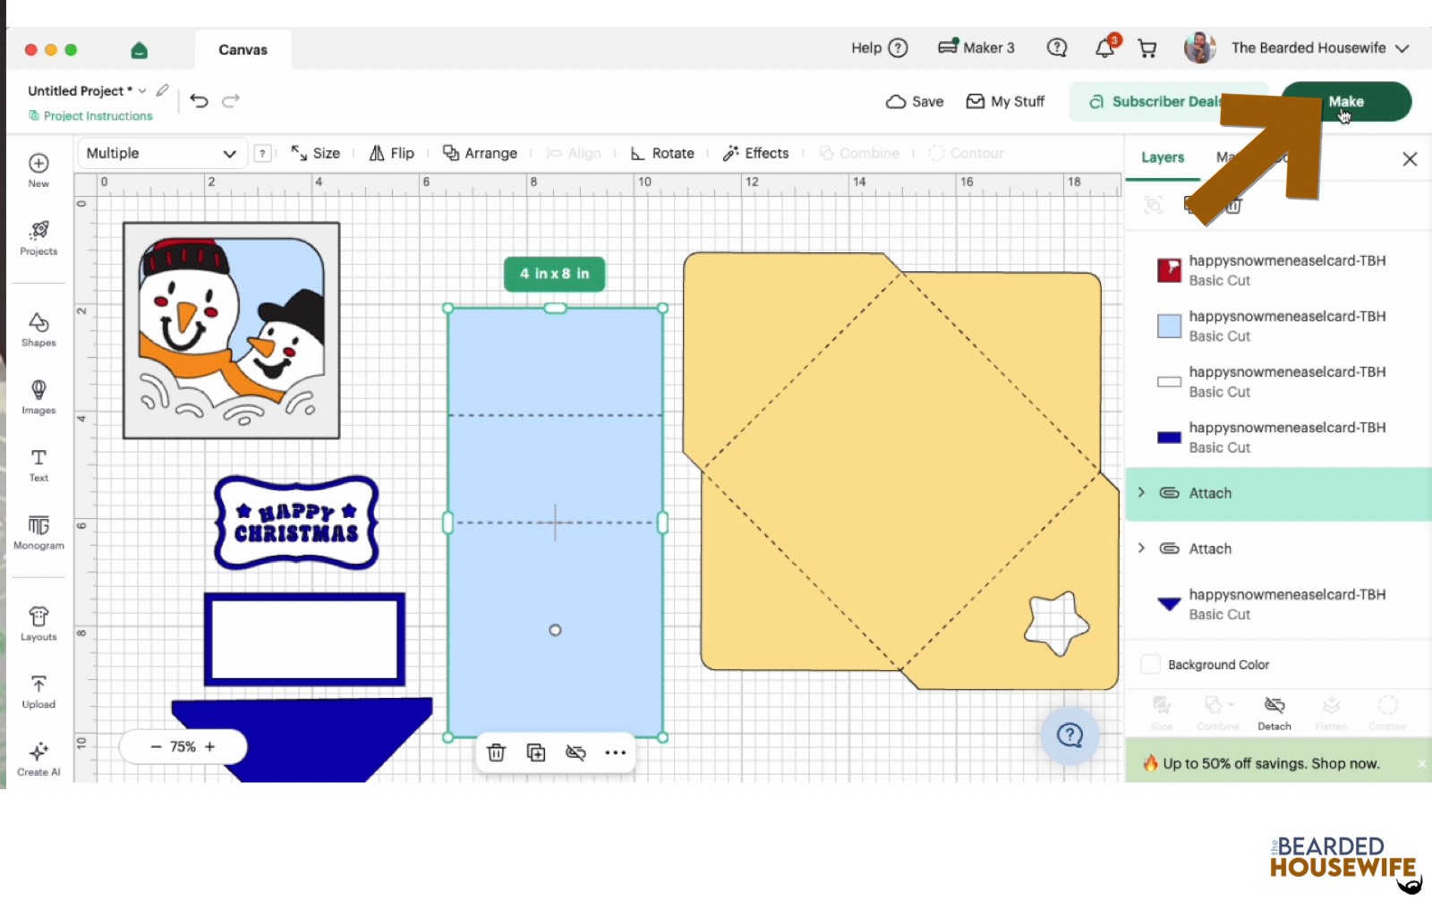Viewport: 1432px width, 910px height.
Task: Click the operation help question mark
Action: coord(262,153)
